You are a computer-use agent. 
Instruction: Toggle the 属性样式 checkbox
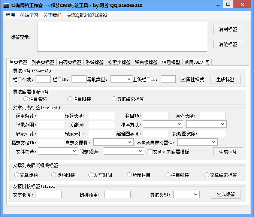(183, 79)
